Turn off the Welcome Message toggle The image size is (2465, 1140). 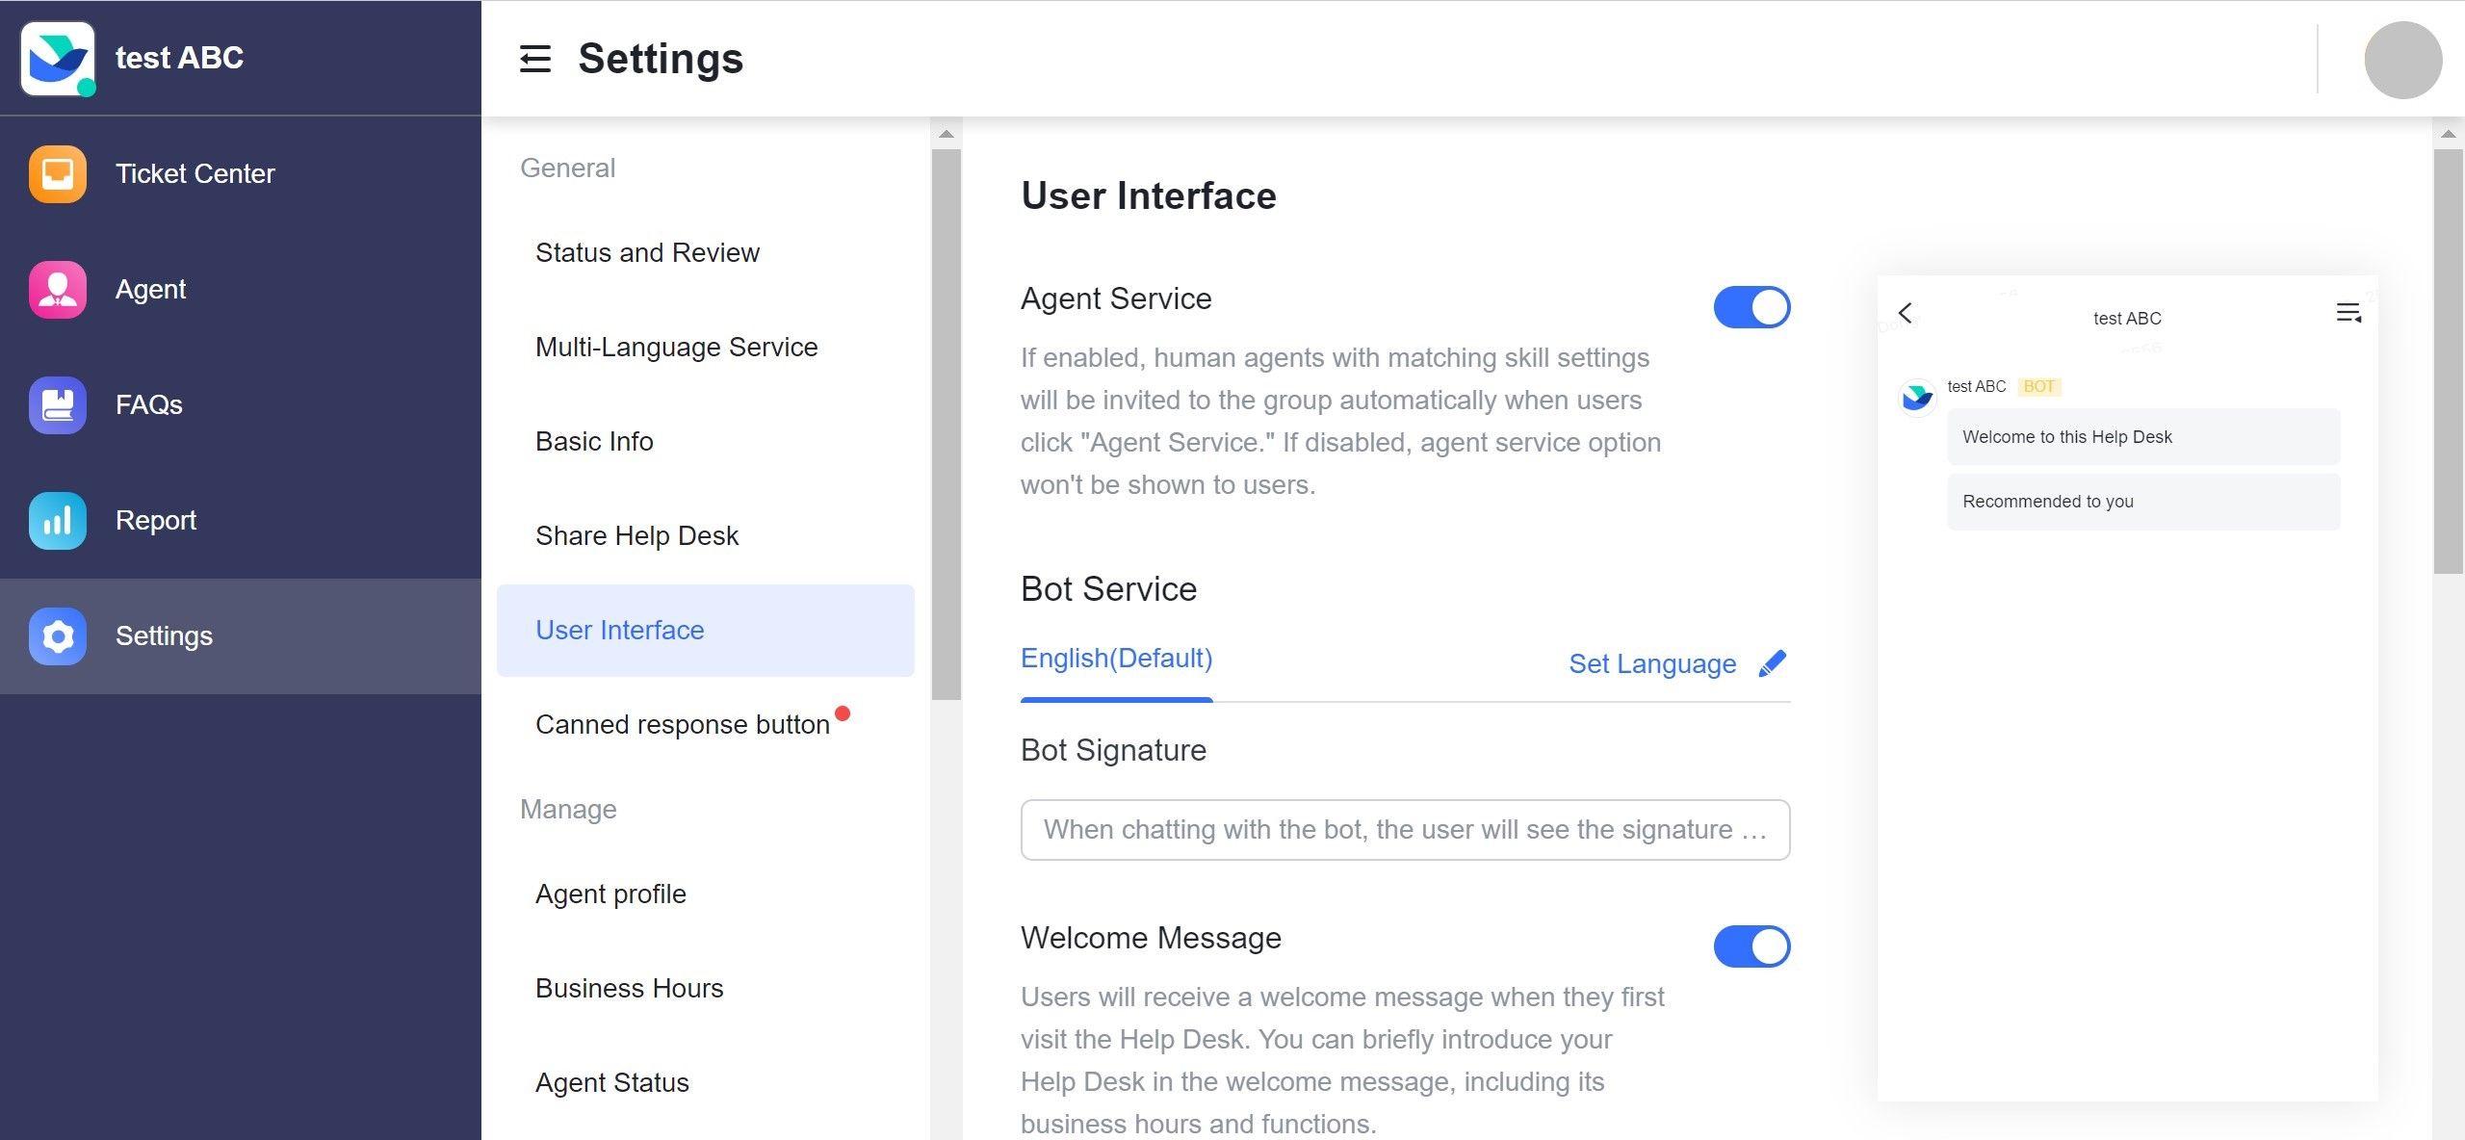tap(1751, 946)
